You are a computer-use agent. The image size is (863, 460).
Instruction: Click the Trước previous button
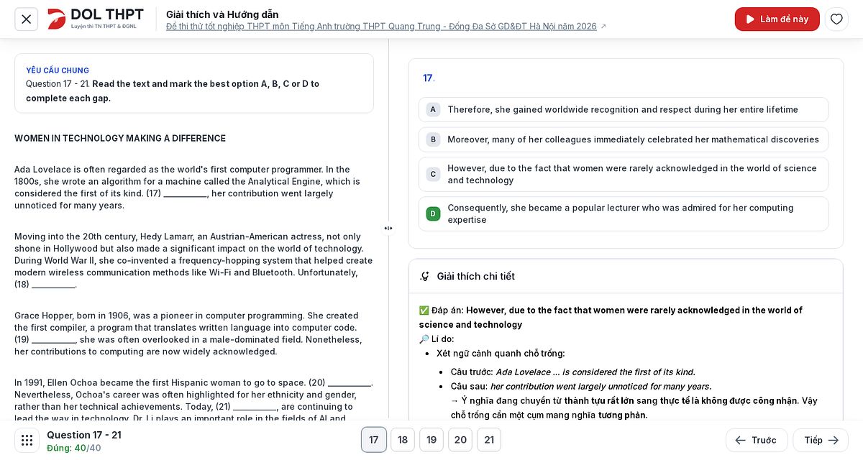coord(757,440)
